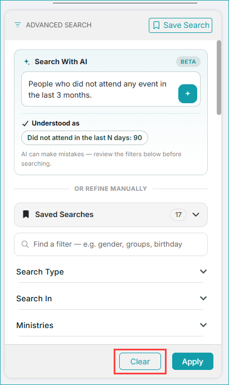Screen dimensions: 229x385
Task: Click the Save Search button
Action: click(x=181, y=25)
